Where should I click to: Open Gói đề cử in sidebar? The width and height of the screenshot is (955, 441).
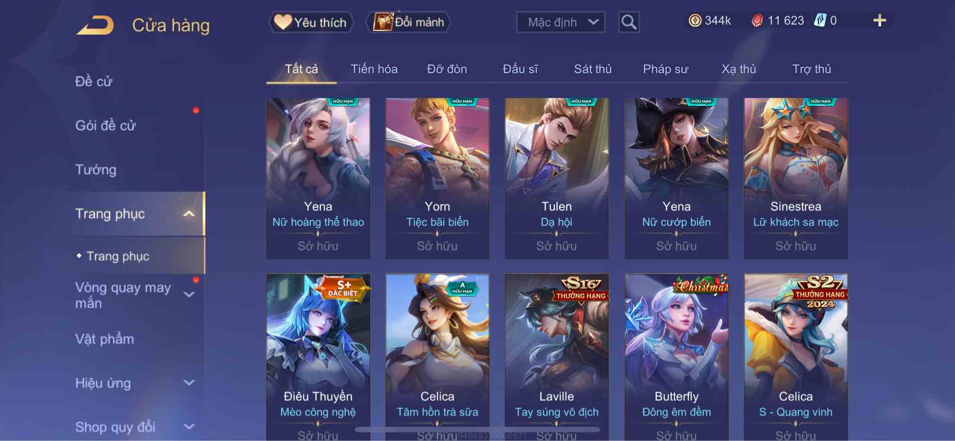click(105, 125)
